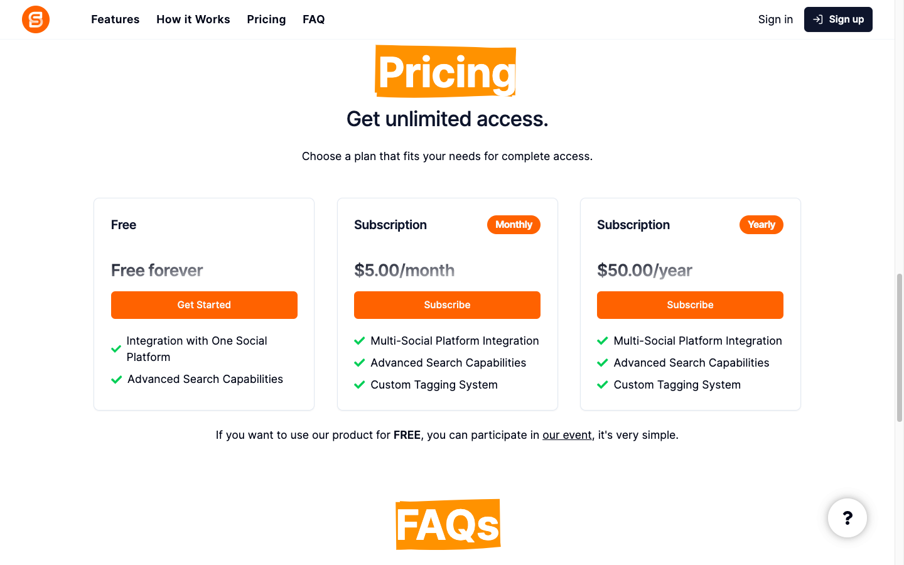Click the orange FAQs heading banner

click(448, 524)
